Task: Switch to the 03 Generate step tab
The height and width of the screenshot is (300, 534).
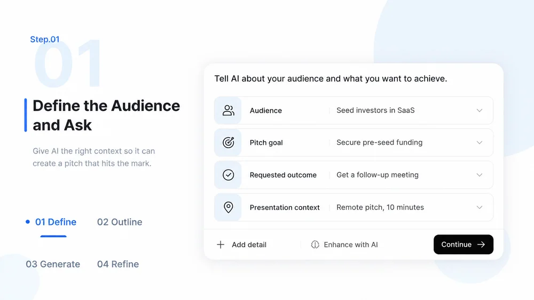Action: (53, 264)
